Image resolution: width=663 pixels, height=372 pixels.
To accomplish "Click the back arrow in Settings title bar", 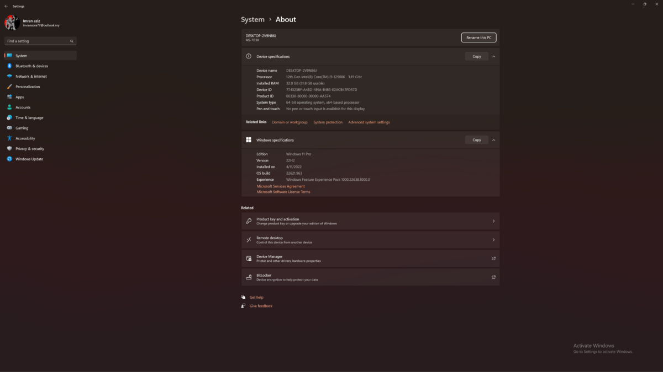I will click(6, 6).
